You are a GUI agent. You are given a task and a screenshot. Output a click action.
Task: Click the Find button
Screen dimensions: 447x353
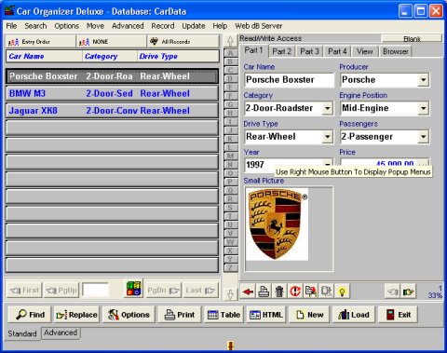pyautogui.click(x=30, y=315)
